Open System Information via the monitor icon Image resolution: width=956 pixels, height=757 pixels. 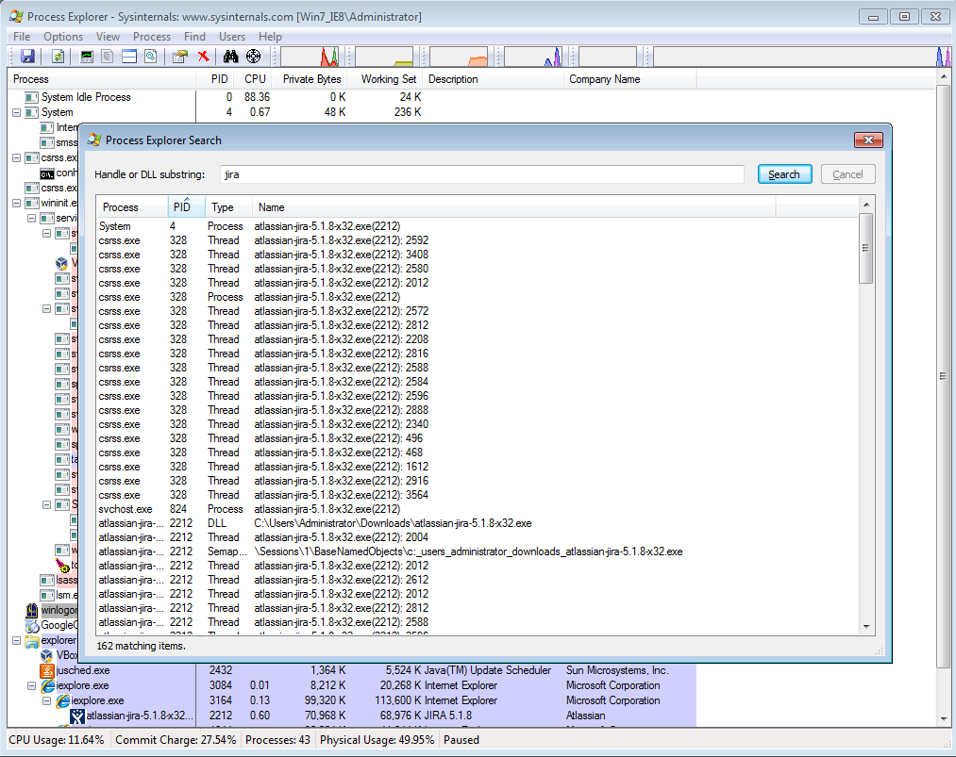(87, 57)
